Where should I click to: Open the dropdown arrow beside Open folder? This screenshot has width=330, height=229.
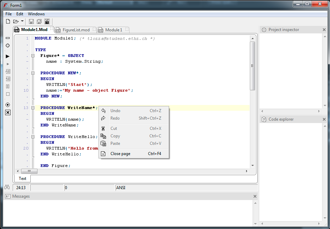(22, 21)
